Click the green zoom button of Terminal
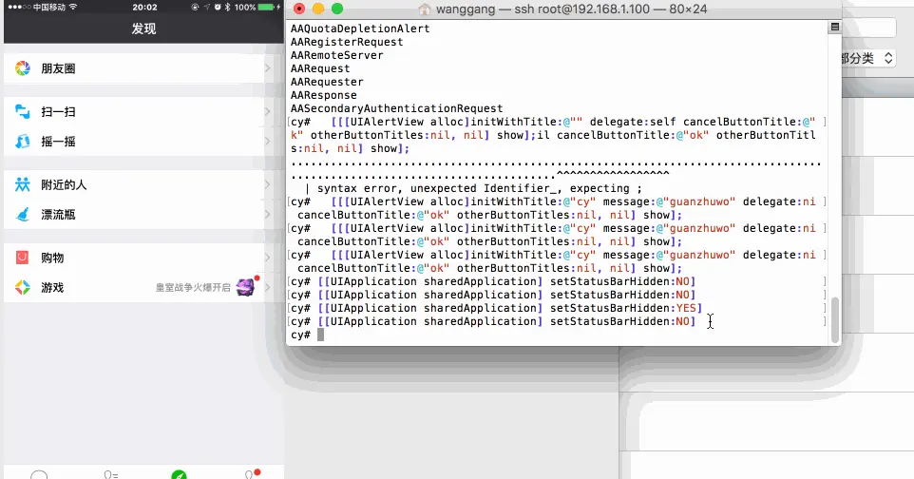The image size is (914, 479). pos(337,9)
